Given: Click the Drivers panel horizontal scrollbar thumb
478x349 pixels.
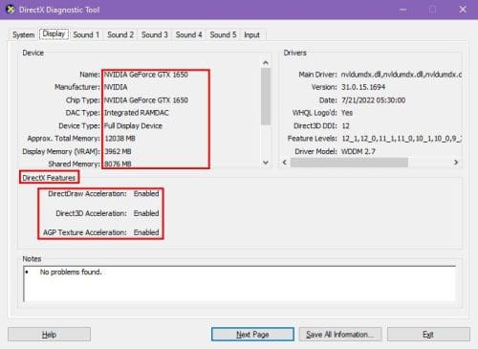Looking at the screenshot, I should (x=349, y=163).
